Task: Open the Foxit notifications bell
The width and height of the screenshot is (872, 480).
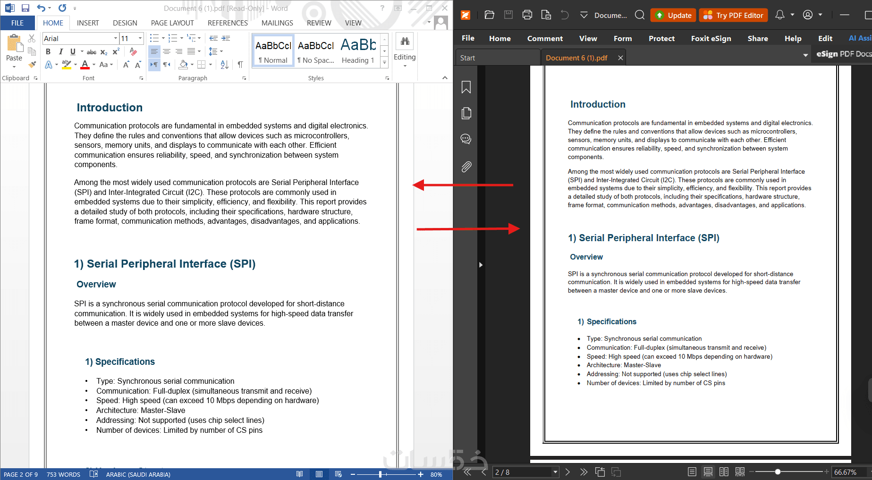Action: pos(780,15)
